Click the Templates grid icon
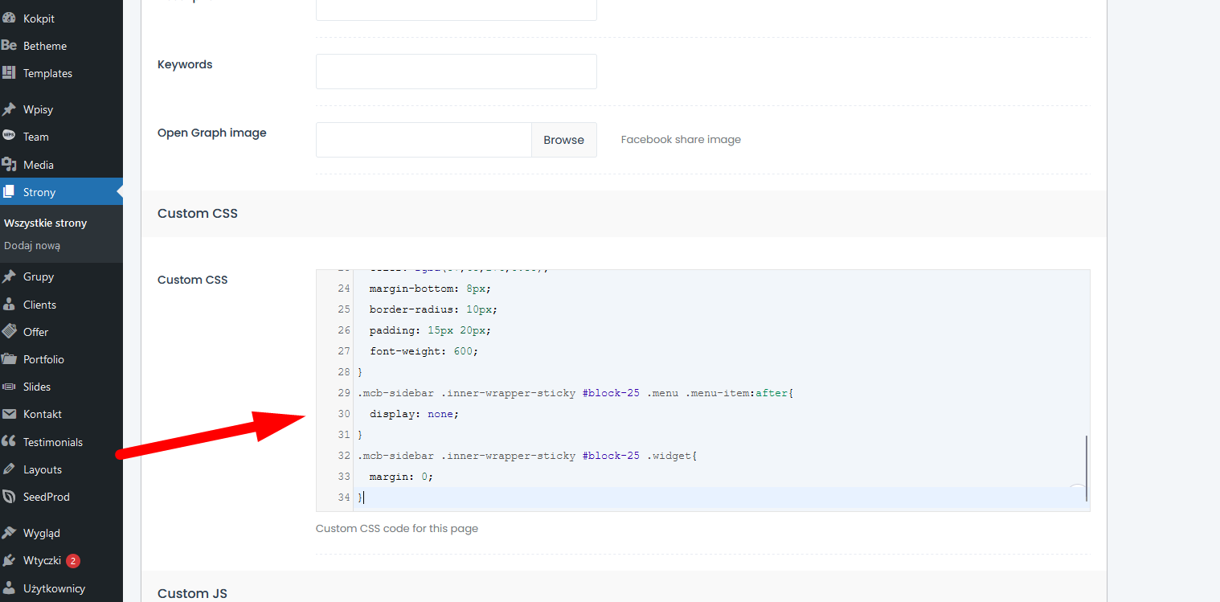The height and width of the screenshot is (602, 1220). coord(9,73)
